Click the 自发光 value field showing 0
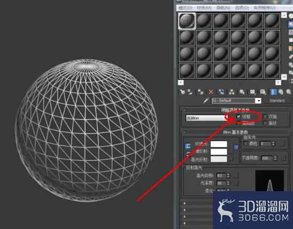293x229 pixels. (x=266, y=144)
